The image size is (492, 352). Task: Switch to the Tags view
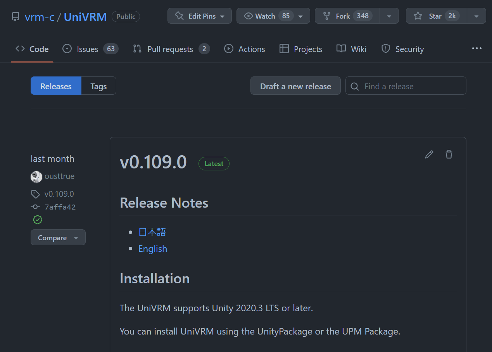click(x=98, y=86)
